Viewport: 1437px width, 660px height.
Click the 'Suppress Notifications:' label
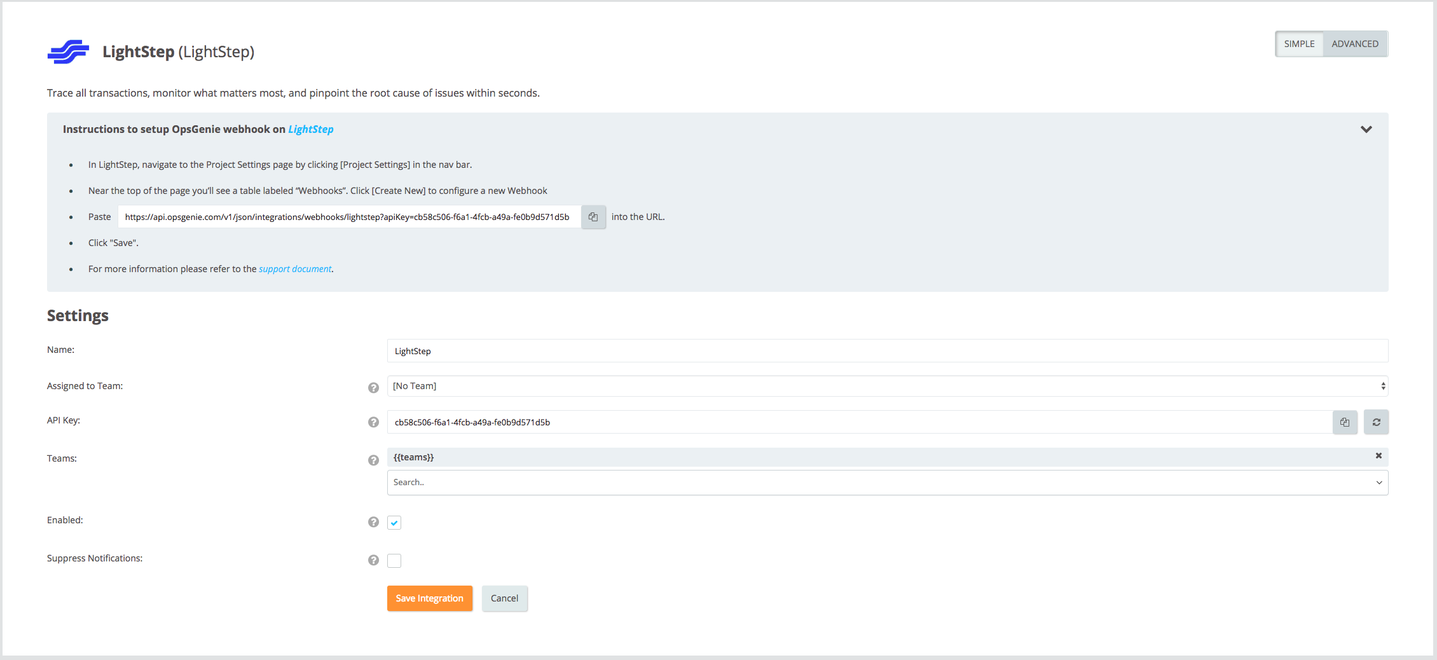tap(95, 558)
